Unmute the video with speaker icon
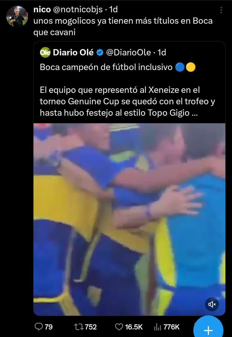Image resolution: width=232 pixels, height=337 pixels. click(212, 304)
